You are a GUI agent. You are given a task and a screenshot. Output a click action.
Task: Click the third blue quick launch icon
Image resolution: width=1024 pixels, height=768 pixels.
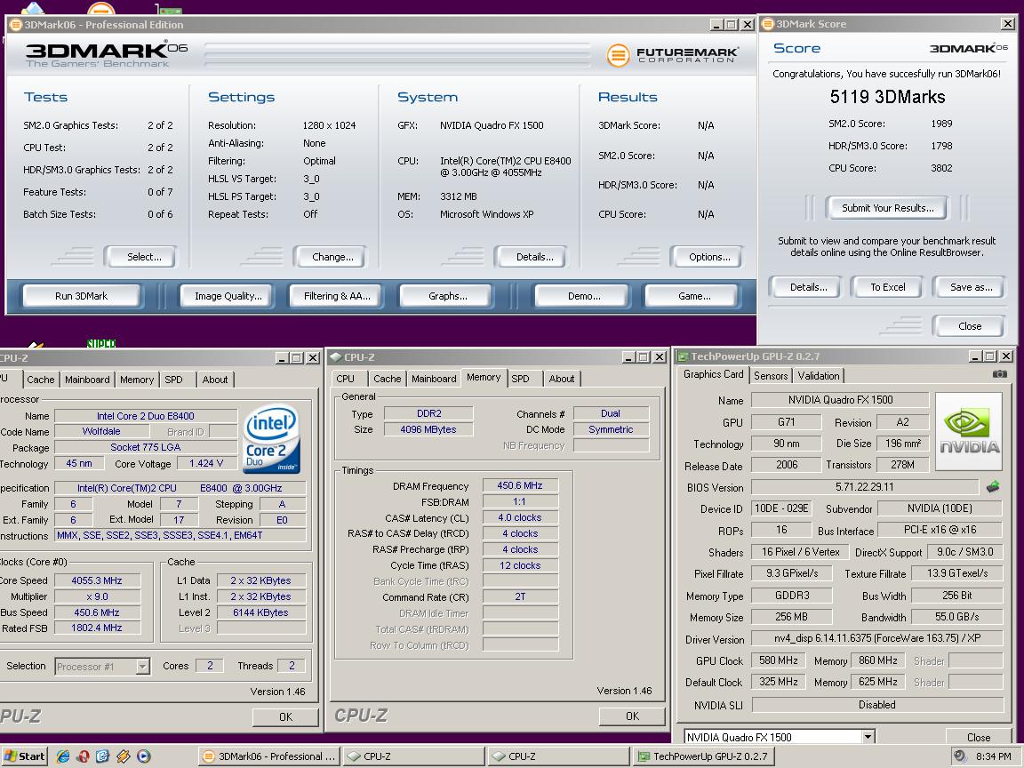click(x=102, y=756)
